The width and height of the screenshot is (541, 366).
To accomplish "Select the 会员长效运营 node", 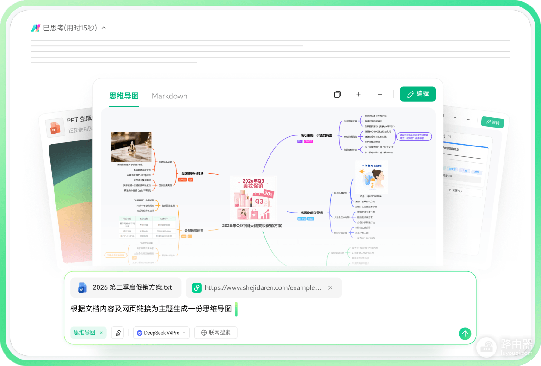I will (x=194, y=230).
